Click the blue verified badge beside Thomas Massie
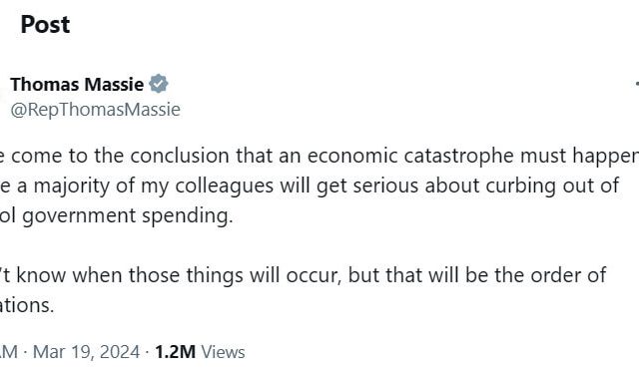 pos(158,84)
